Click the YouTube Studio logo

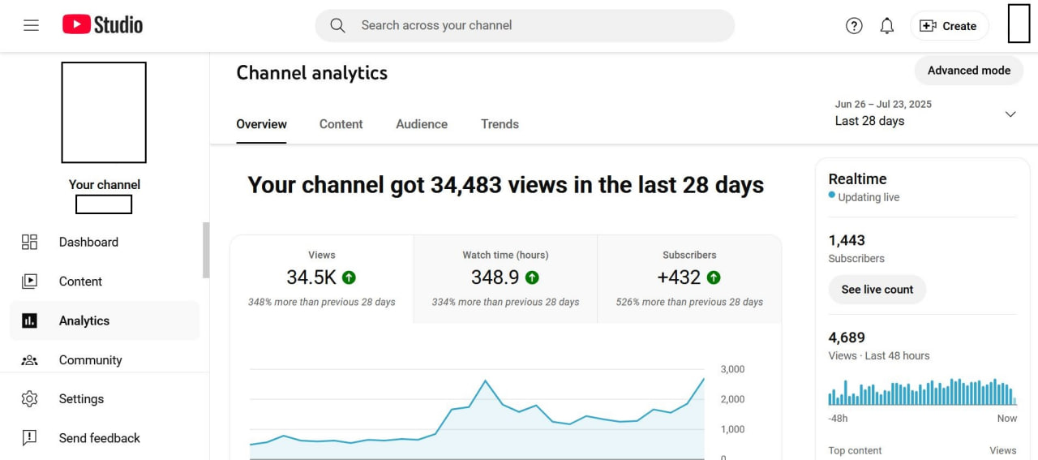pyautogui.click(x=102, y=25)
